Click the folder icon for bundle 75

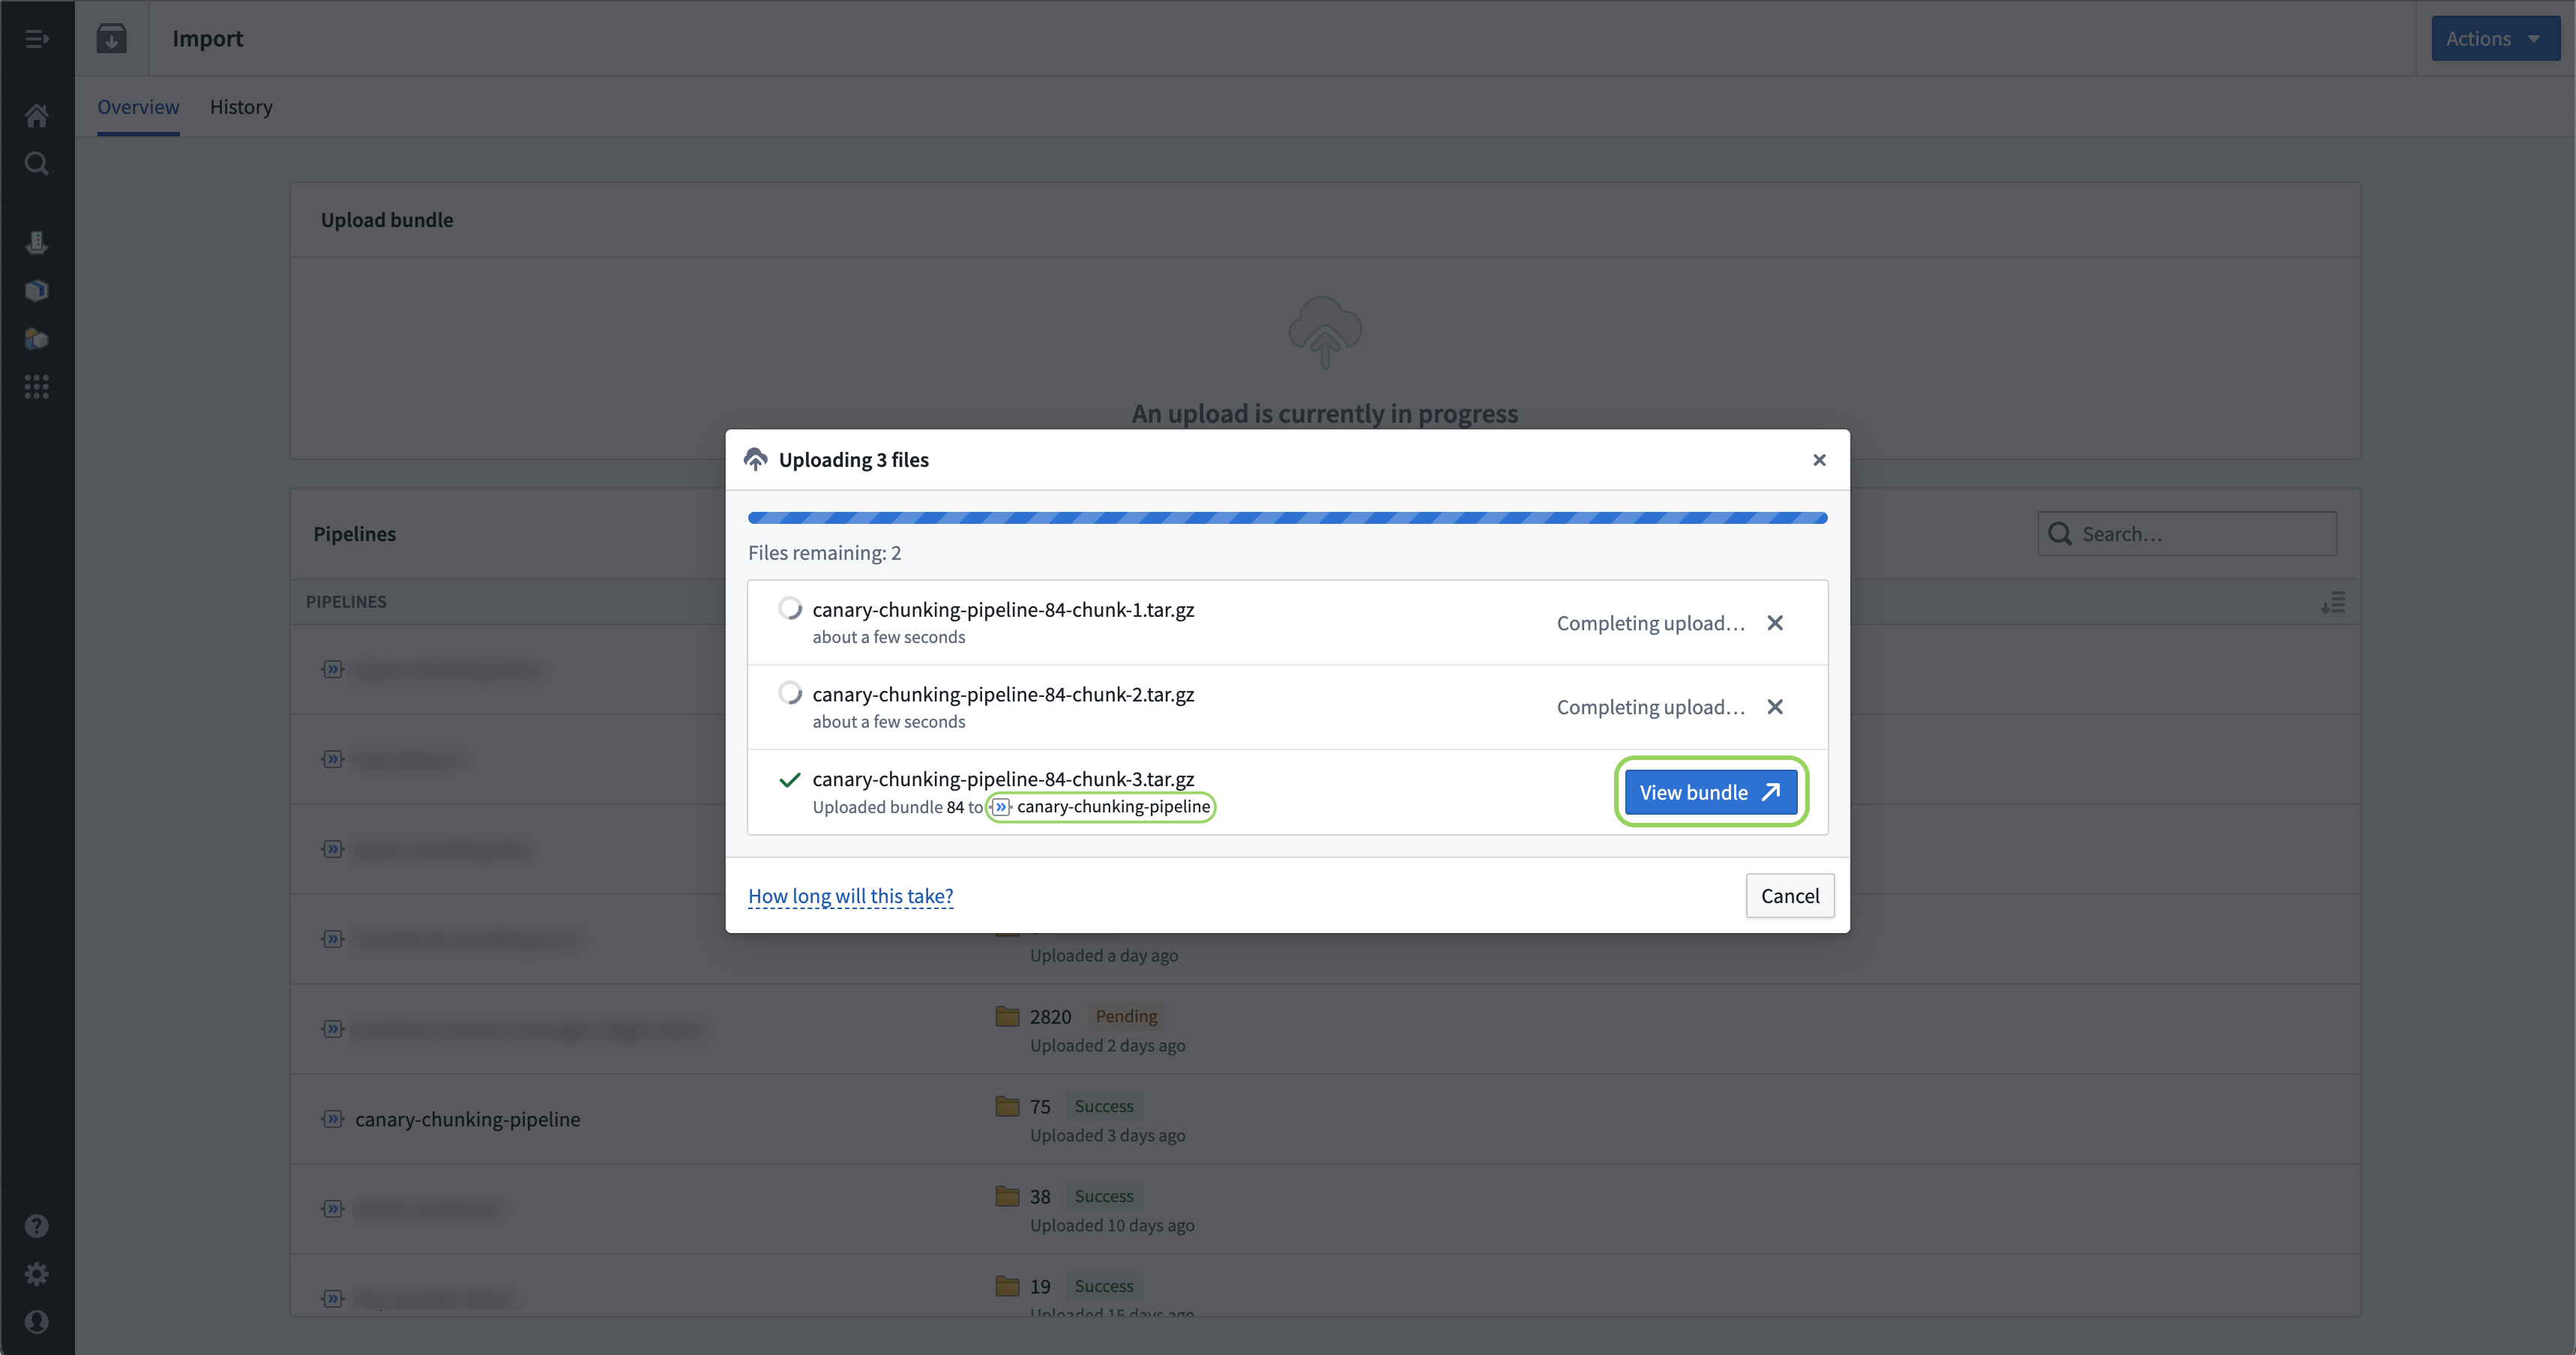pos(1007,1106)
